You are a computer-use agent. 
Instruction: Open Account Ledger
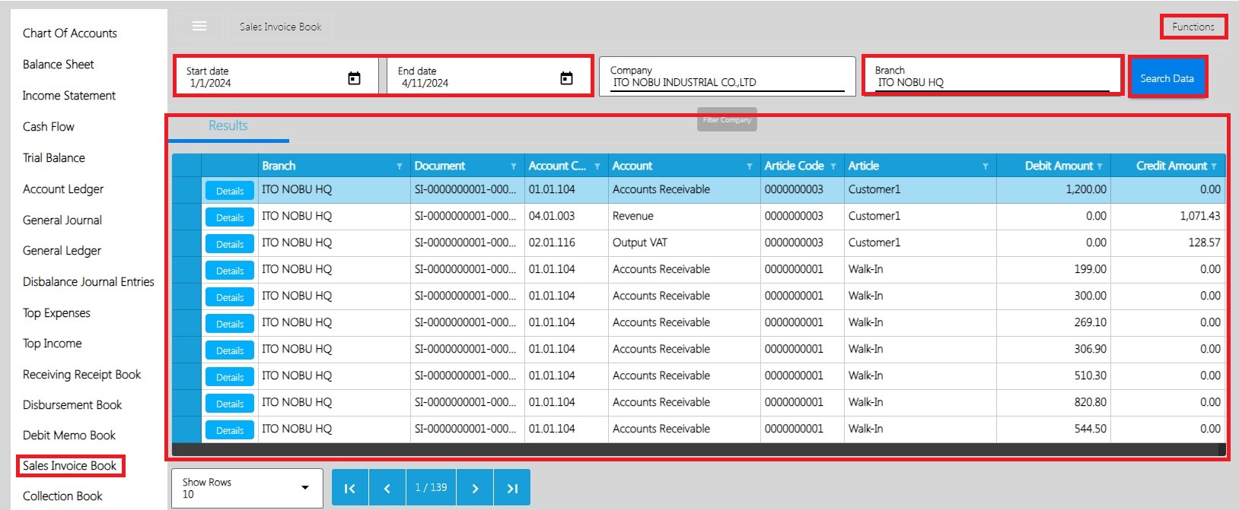click(x=63, y=189)
